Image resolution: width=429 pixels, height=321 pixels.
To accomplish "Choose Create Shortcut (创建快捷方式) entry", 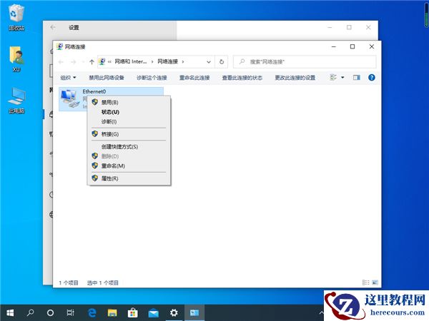I will click(x=129, y=146).
